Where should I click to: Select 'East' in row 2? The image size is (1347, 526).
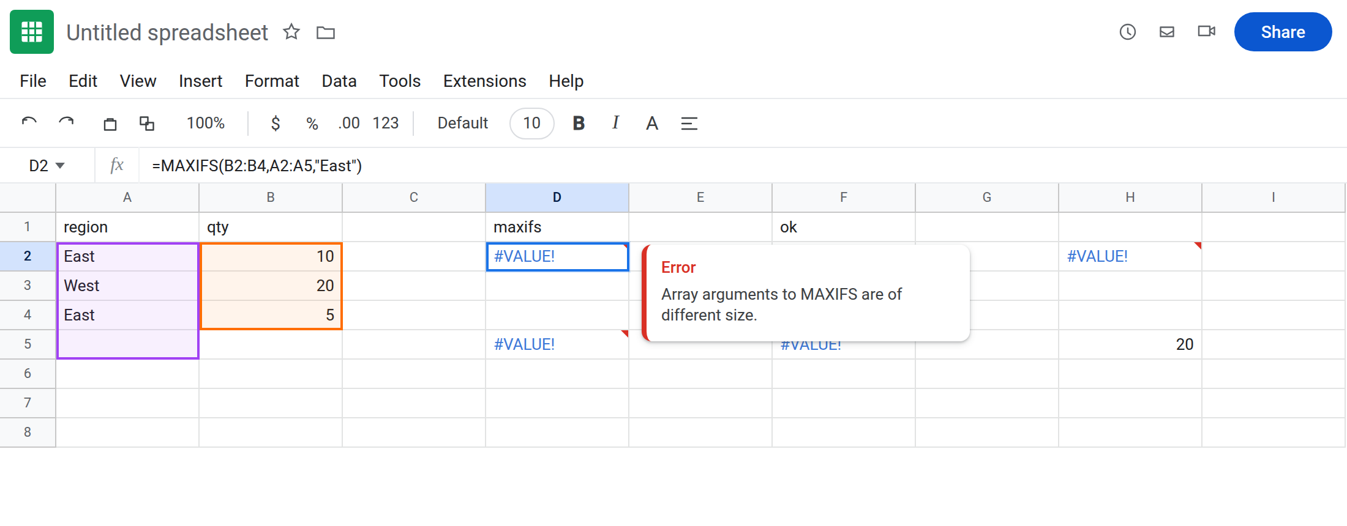(127, 256)
